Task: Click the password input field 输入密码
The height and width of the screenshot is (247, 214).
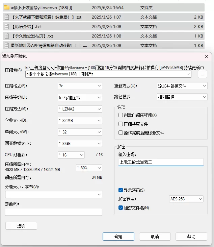Action: (x=161, y=162)
